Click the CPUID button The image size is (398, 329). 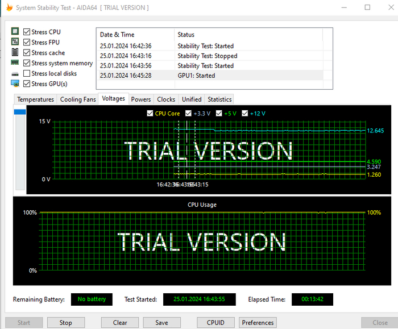(215, 322)
